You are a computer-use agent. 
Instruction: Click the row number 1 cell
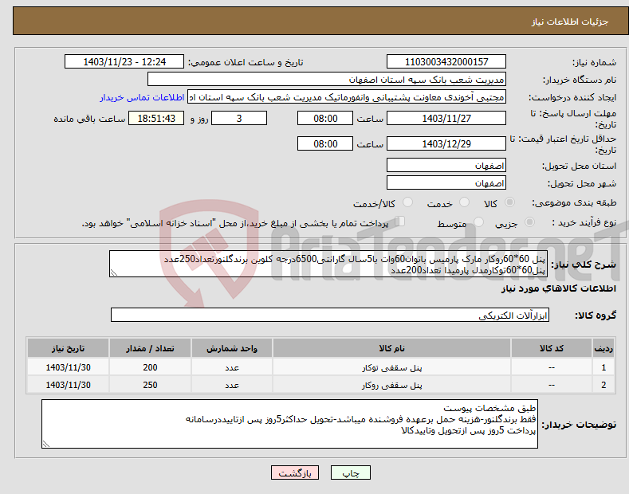(x=603, y=367)
